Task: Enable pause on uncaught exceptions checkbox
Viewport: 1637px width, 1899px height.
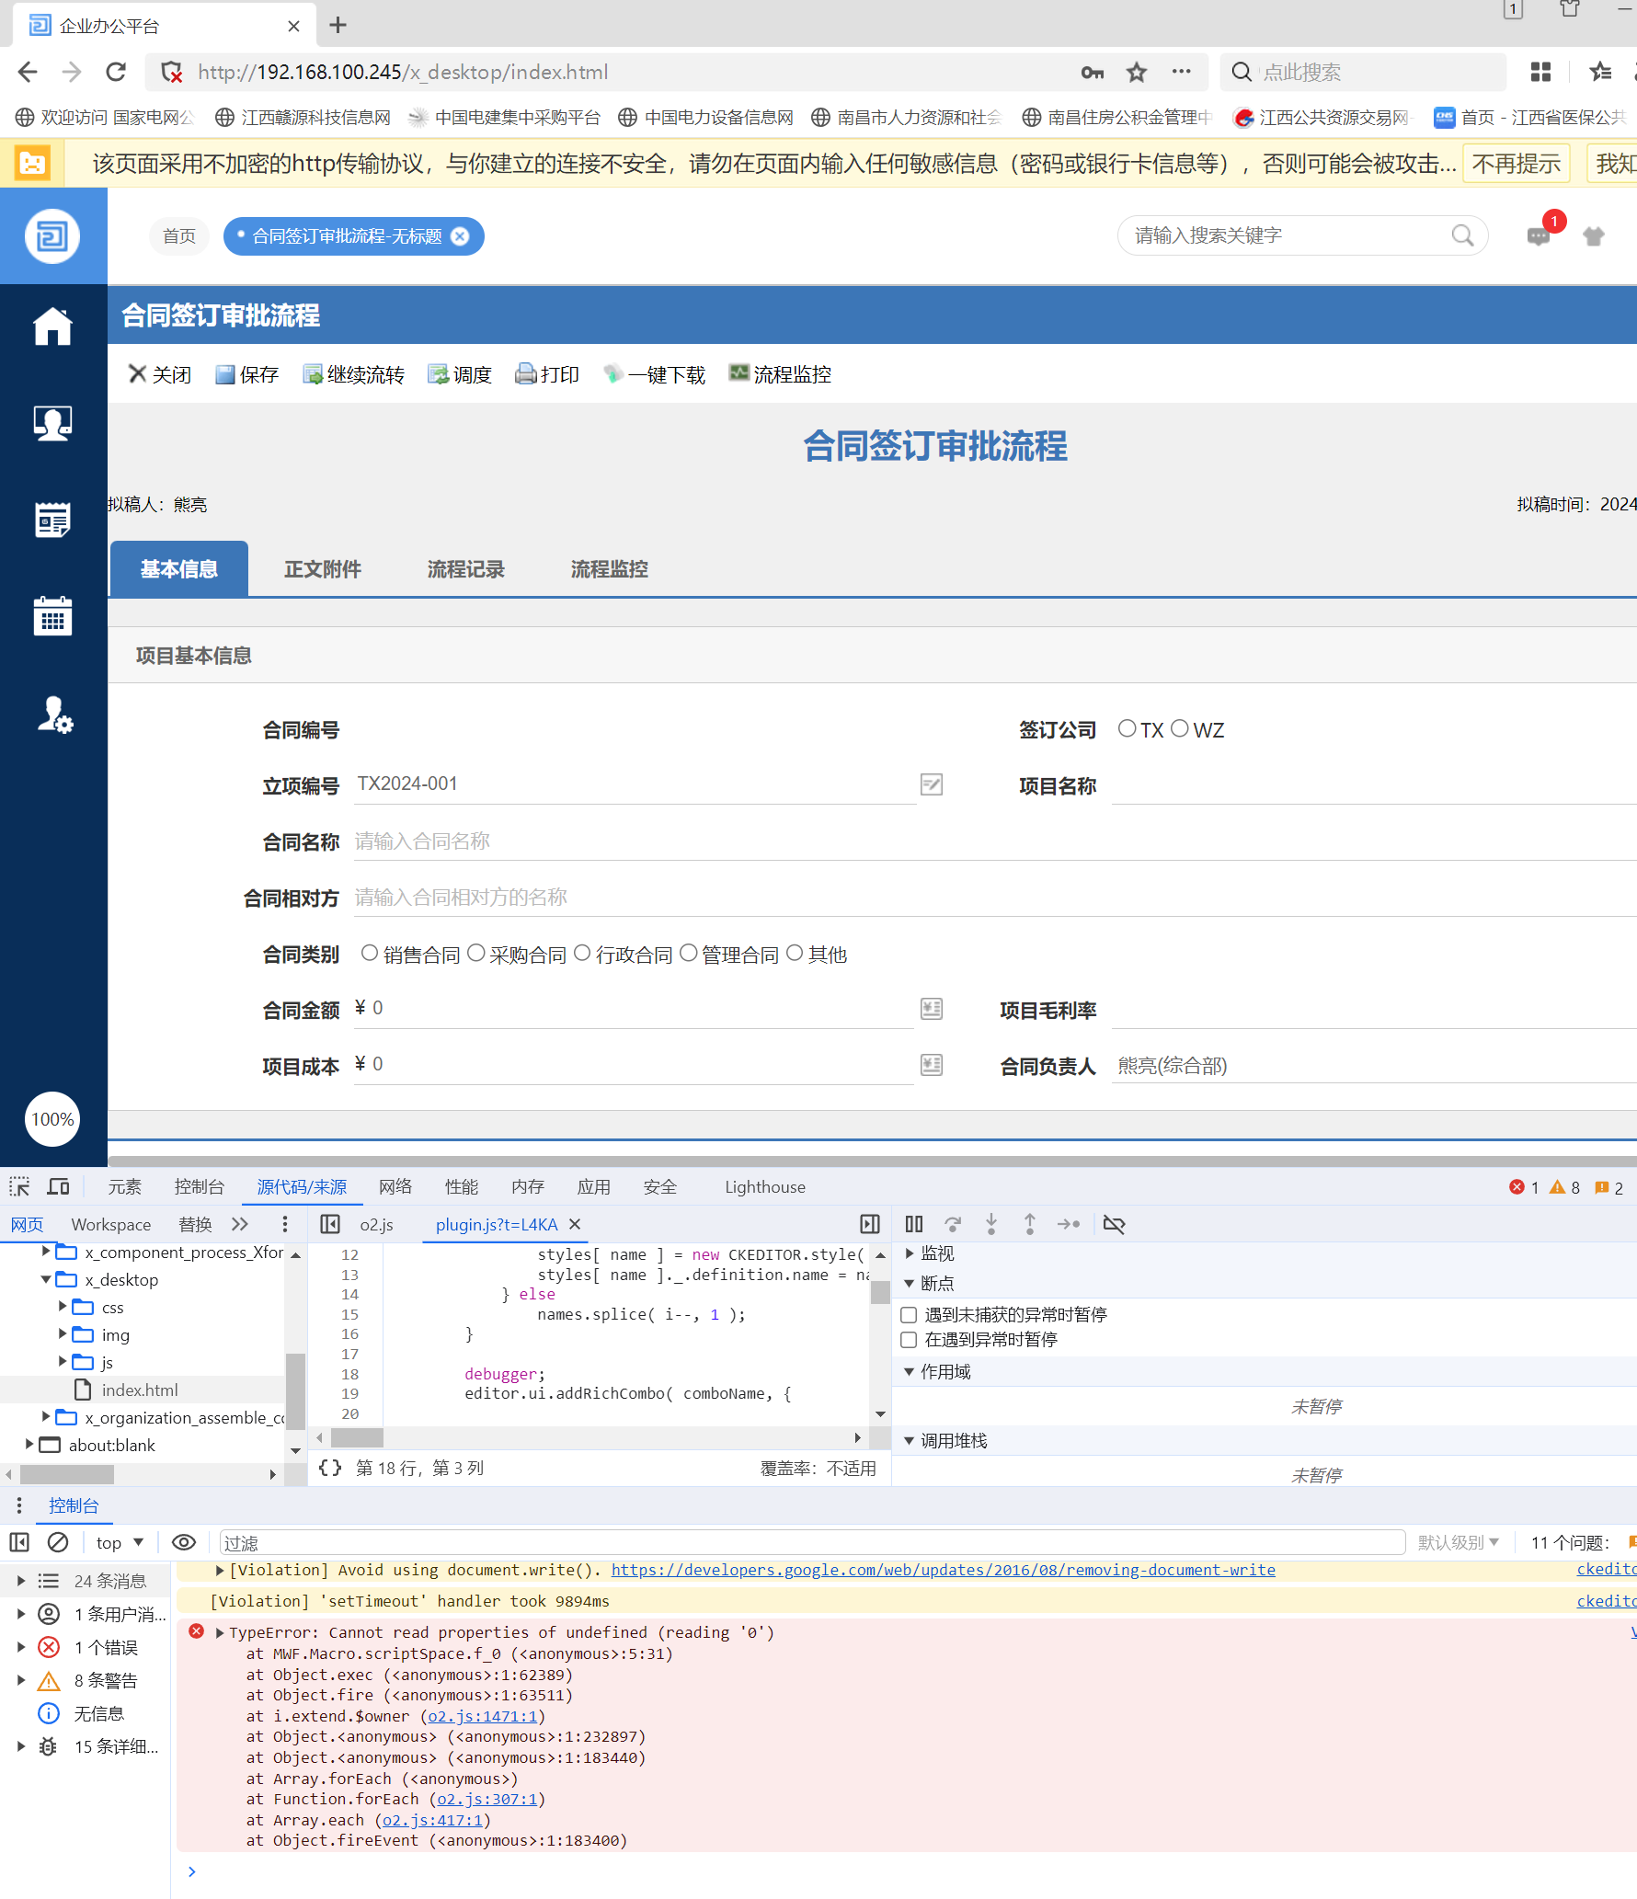Action: tap(909, 1314)
